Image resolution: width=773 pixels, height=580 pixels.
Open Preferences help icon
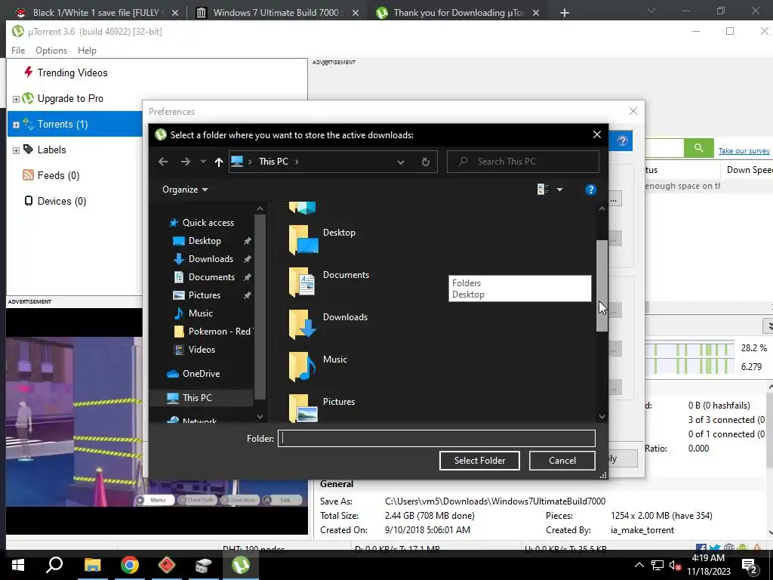[622, 141]
